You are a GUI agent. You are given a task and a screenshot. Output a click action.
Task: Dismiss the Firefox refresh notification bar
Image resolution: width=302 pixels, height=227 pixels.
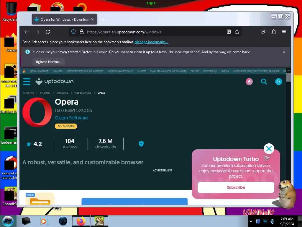(284, 52)
